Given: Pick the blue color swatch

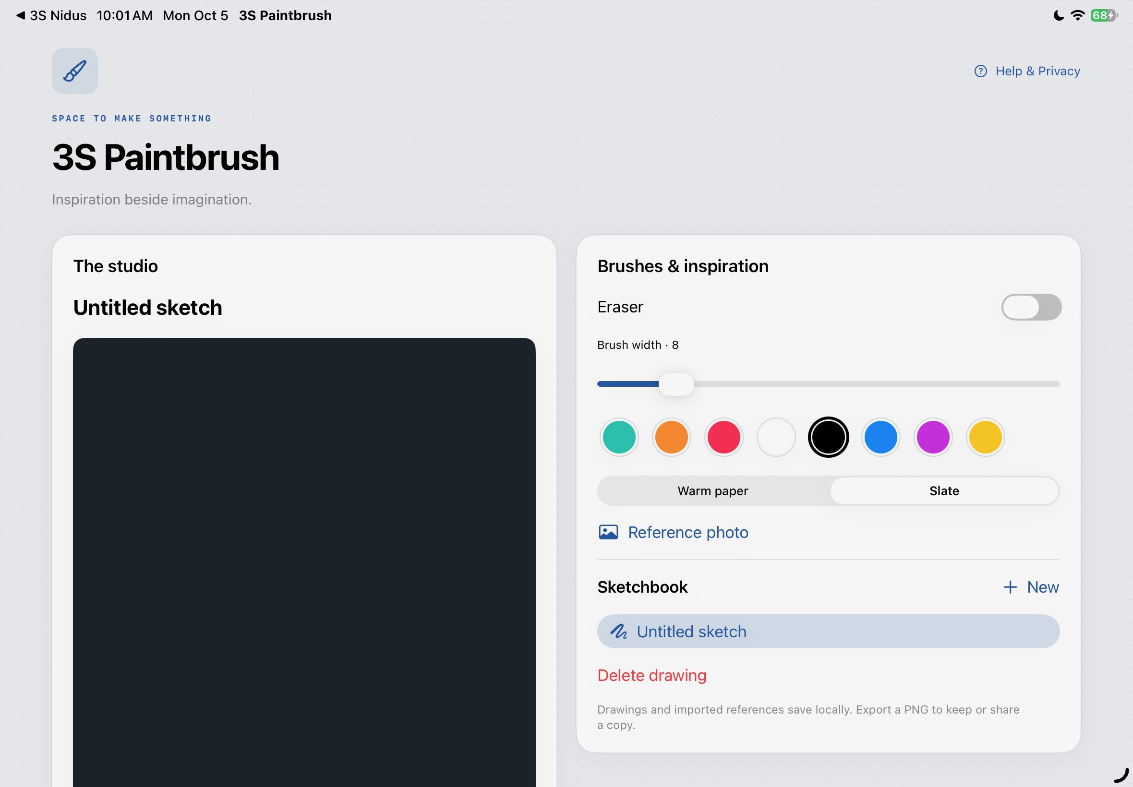Looking at the screenshot, I should coord(880,437).
